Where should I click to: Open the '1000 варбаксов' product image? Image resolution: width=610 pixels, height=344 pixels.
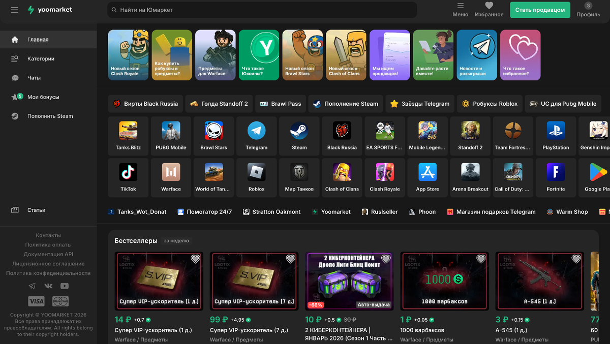point(444,280)
